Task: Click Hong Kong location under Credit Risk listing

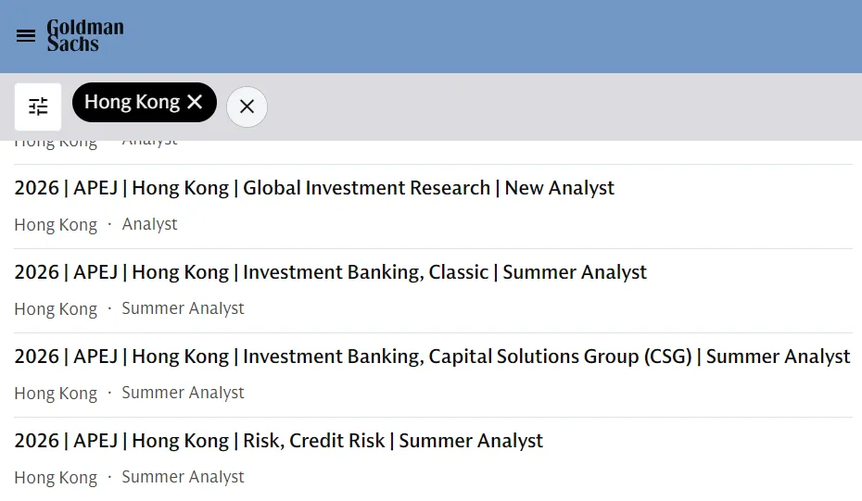Action: coord(56,478)
